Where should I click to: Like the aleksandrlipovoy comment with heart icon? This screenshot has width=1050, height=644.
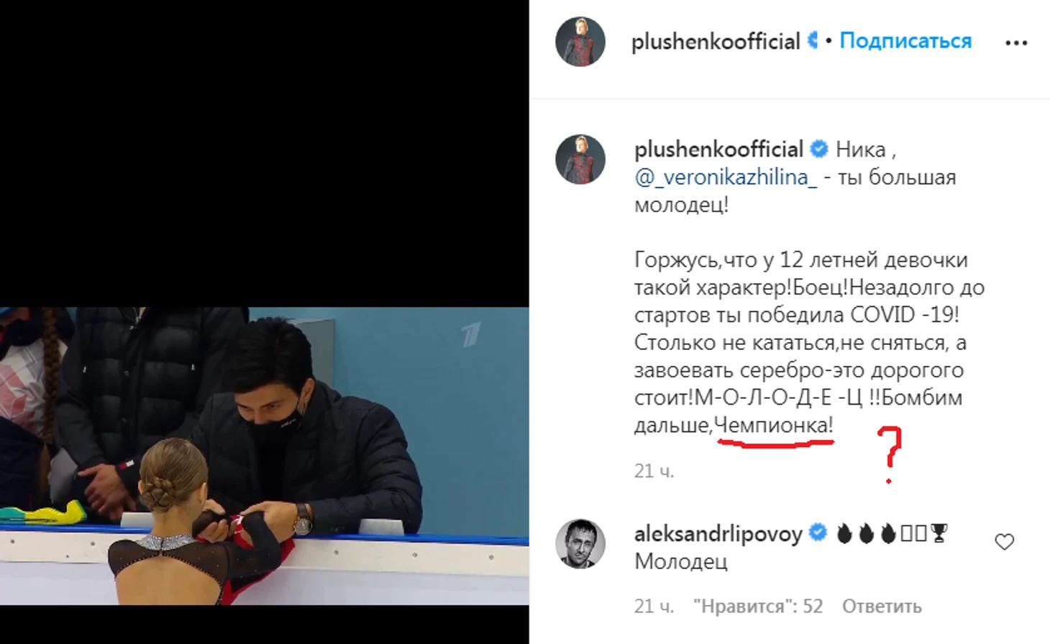[1004, 542]
